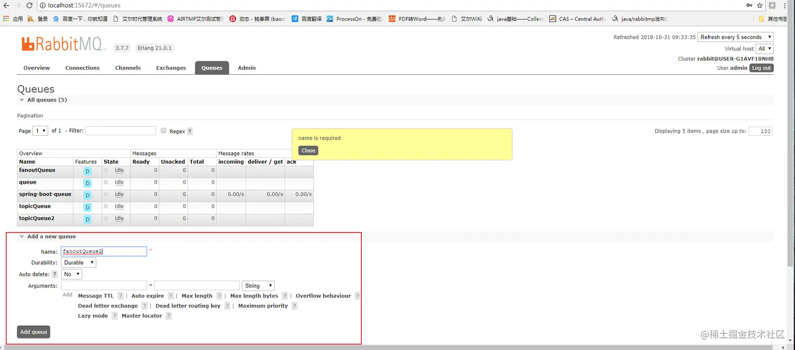Add the Message TTL argument

pos(96,296)
